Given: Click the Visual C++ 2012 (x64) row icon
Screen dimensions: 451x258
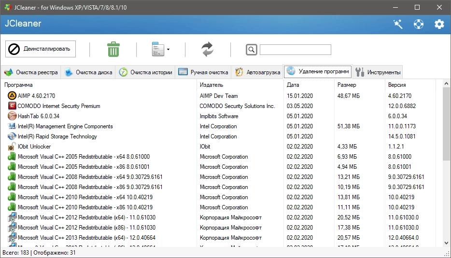Looking at the screenshot, I should (12, 217).
